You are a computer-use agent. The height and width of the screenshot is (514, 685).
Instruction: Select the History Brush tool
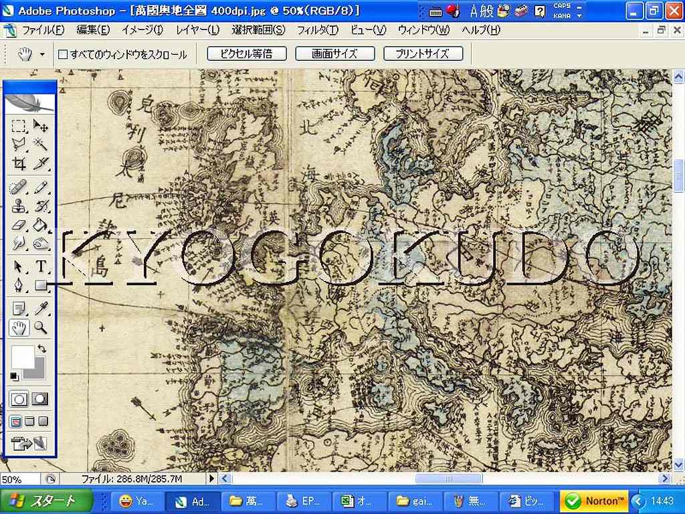coord(41,206)
